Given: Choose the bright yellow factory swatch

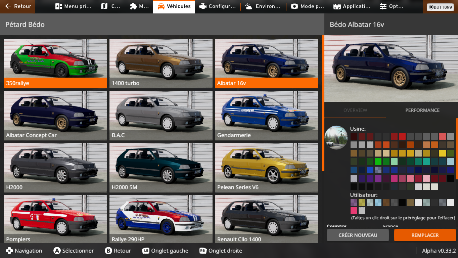Looking at the screenshot, I should pyautogui.click(x=443, y=153).
